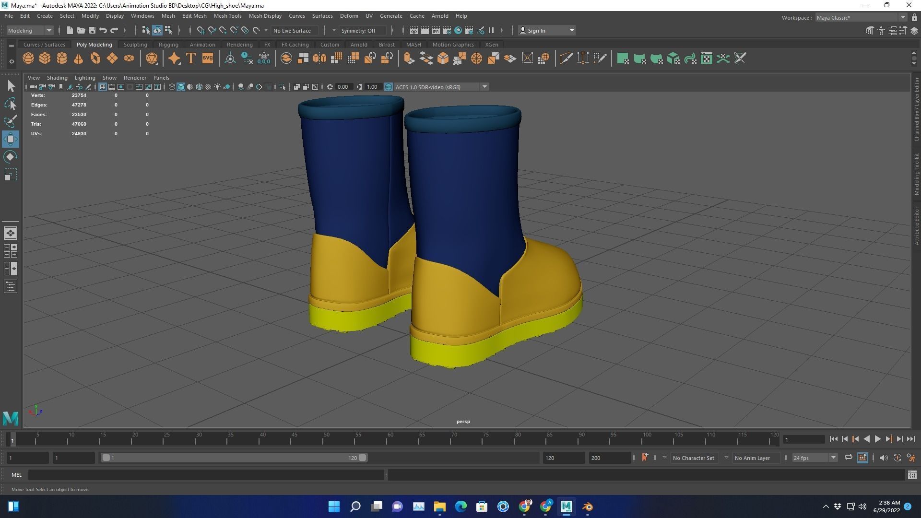The image size is (921, 518).
Task: Click play forwards on timeline
Action: click(878, 439)
